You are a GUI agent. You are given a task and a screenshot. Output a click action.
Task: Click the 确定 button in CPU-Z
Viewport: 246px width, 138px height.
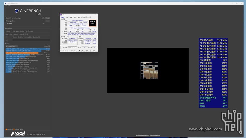[x=94, y=51]
